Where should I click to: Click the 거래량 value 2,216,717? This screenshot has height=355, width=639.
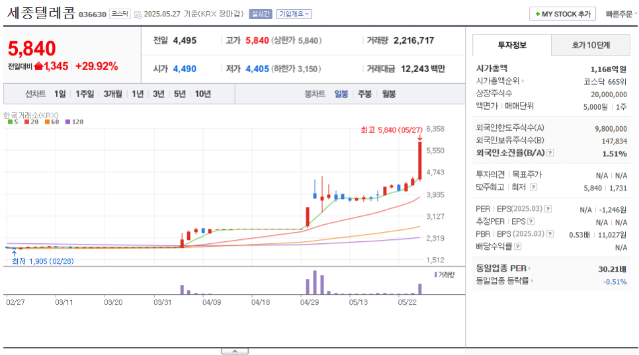pyautogui.click(x=413, y=41)
